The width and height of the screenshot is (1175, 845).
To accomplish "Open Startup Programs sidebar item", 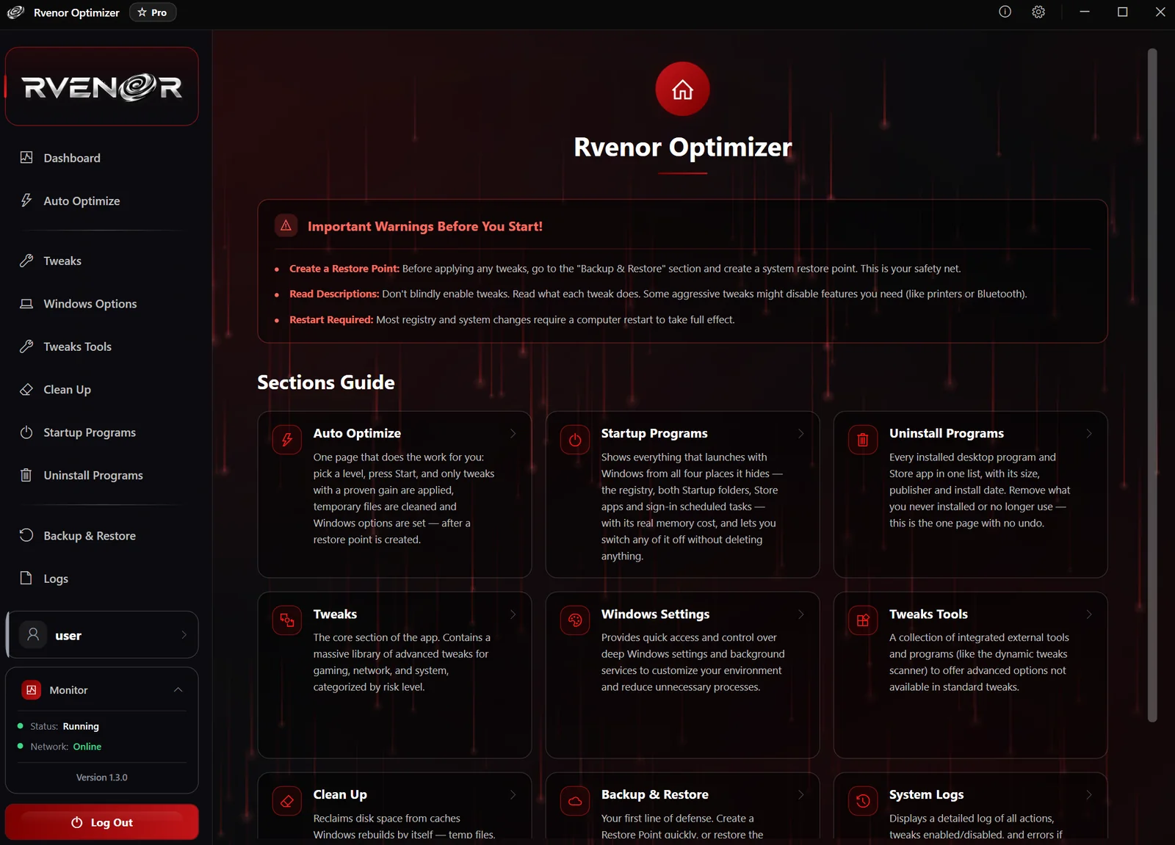I will (102, 432).
